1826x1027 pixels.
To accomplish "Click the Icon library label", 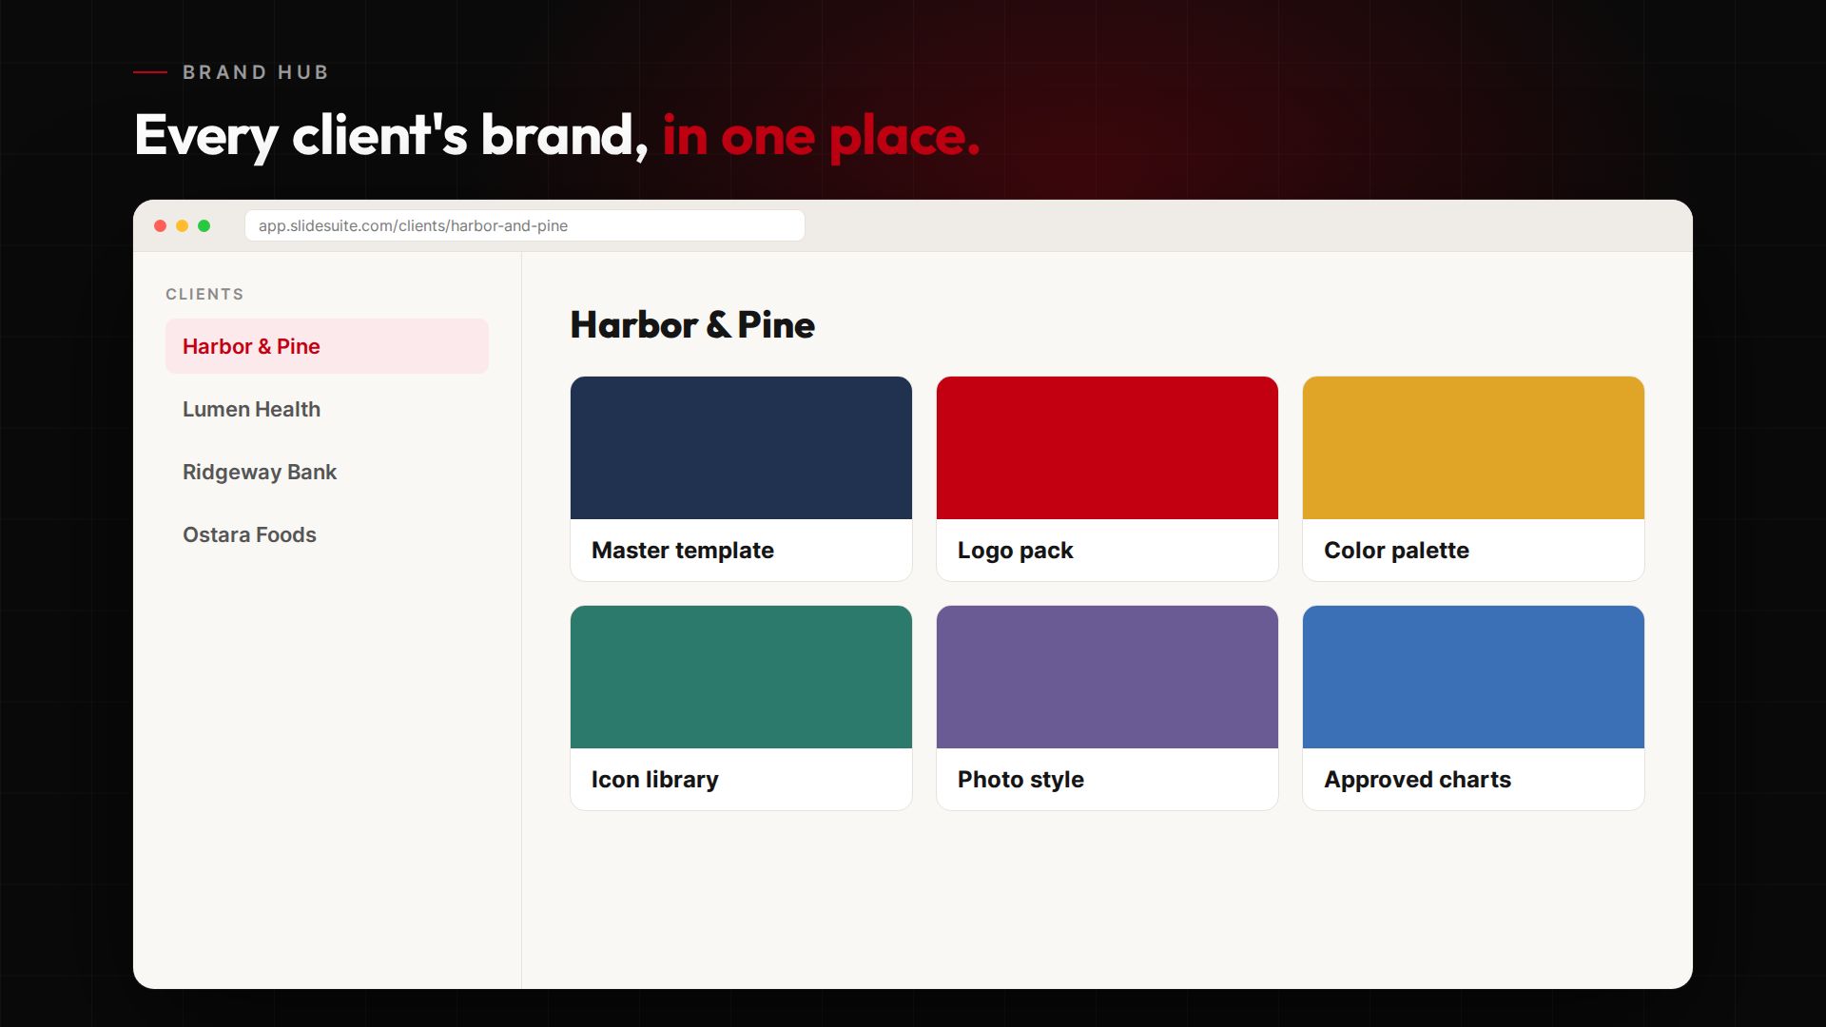I will click(x=654, y=780).
